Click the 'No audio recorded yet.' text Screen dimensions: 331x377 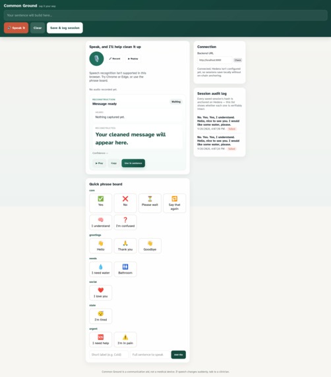point(103,89)
